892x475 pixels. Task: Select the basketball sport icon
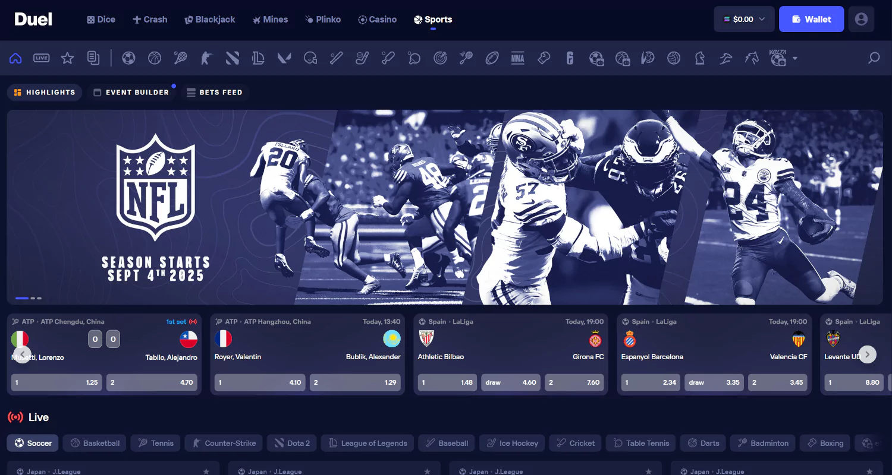click(x=155, y=58)
